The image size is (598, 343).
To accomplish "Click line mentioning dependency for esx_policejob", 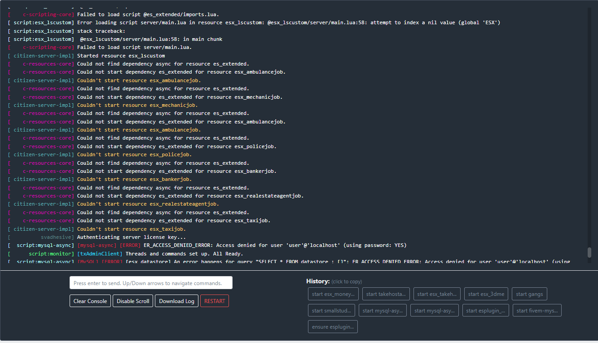I will 177,146.
